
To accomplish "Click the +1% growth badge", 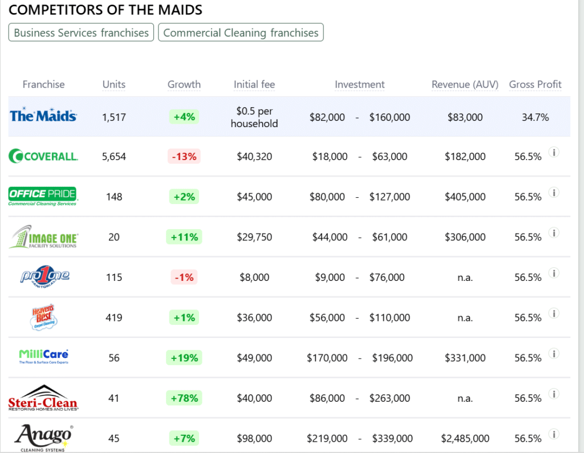I will click(x=184, y=317).
